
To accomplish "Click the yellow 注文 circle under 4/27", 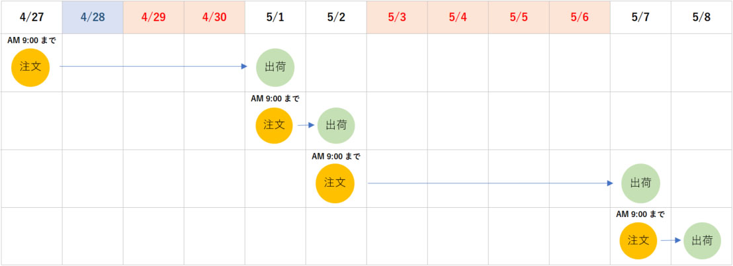I will [x=30, y=67].
